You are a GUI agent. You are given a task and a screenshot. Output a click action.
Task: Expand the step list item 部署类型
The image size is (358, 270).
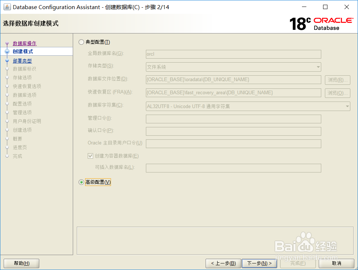pos(22,60)
